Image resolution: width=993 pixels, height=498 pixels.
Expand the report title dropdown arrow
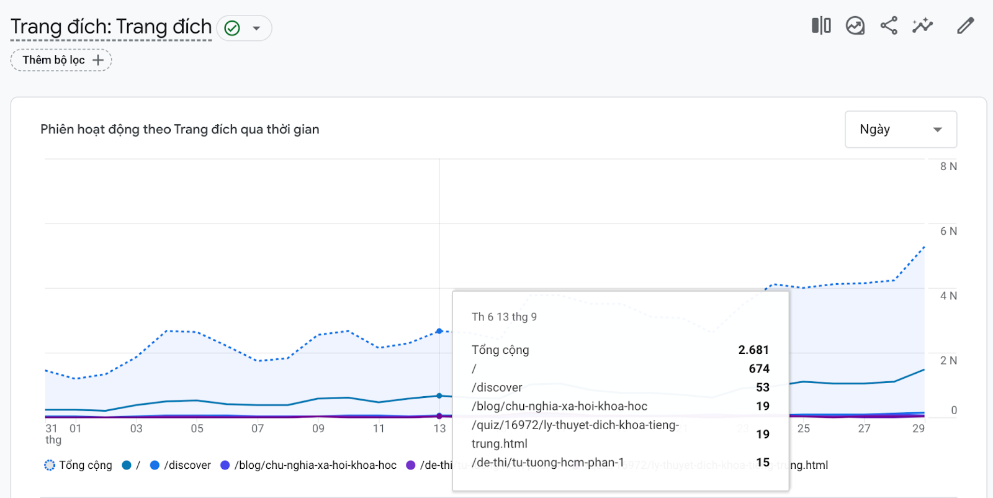[256, 28]
